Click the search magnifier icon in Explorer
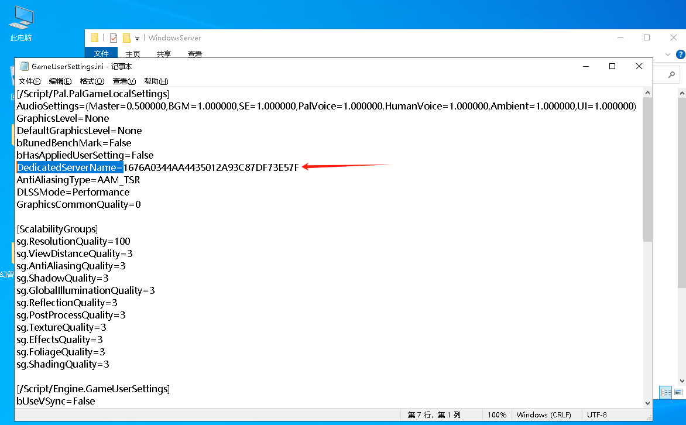Image resolution: width=686 pixels, height=425 pixels. coord(672,74)
